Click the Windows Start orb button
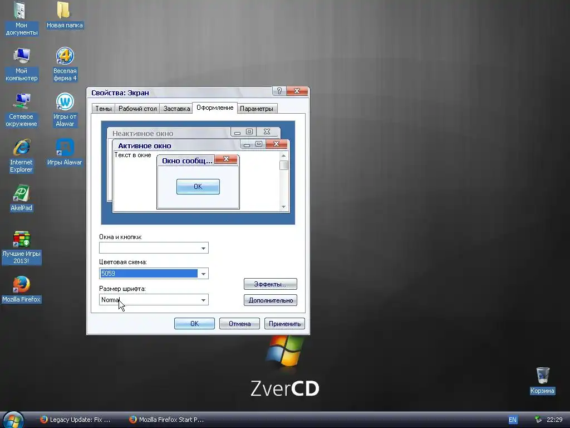570x428 pixels. click(13, 420)
